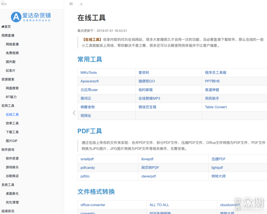Click the 爱达杂货铺 site logo

point(31,17)
